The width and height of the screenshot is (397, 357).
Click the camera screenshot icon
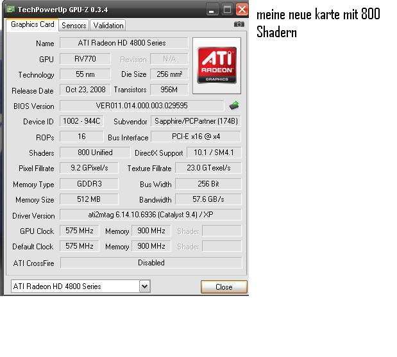(239, 24)
